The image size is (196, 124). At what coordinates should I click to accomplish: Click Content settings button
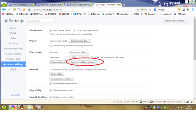58,62
